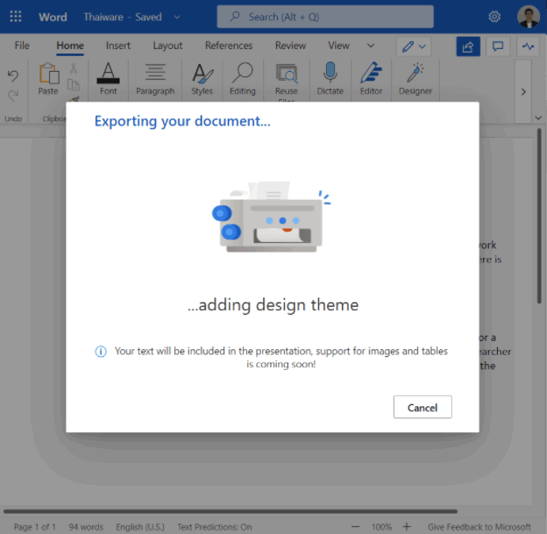Open the Font group

(x=108, y=79)
